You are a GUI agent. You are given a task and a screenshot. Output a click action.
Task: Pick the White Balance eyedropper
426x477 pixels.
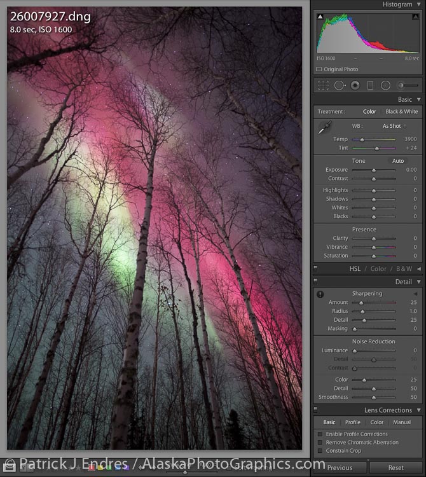point(325,128)
